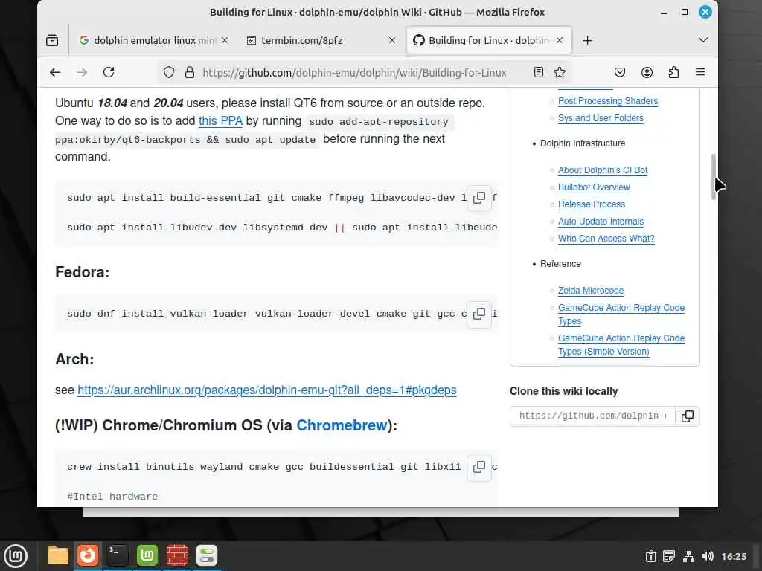Click the 'Clone this wiki locally' heading

coord(564,391)
